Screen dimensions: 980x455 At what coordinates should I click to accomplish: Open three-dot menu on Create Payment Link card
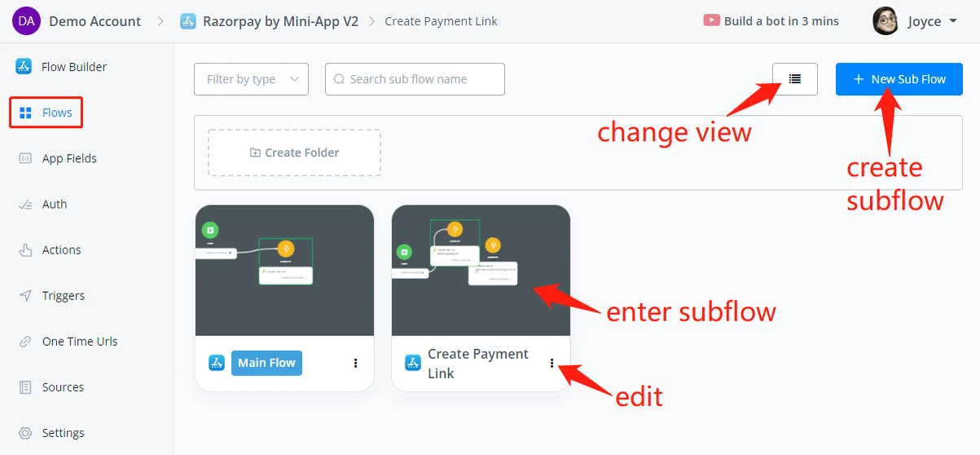tap(552, 363)
